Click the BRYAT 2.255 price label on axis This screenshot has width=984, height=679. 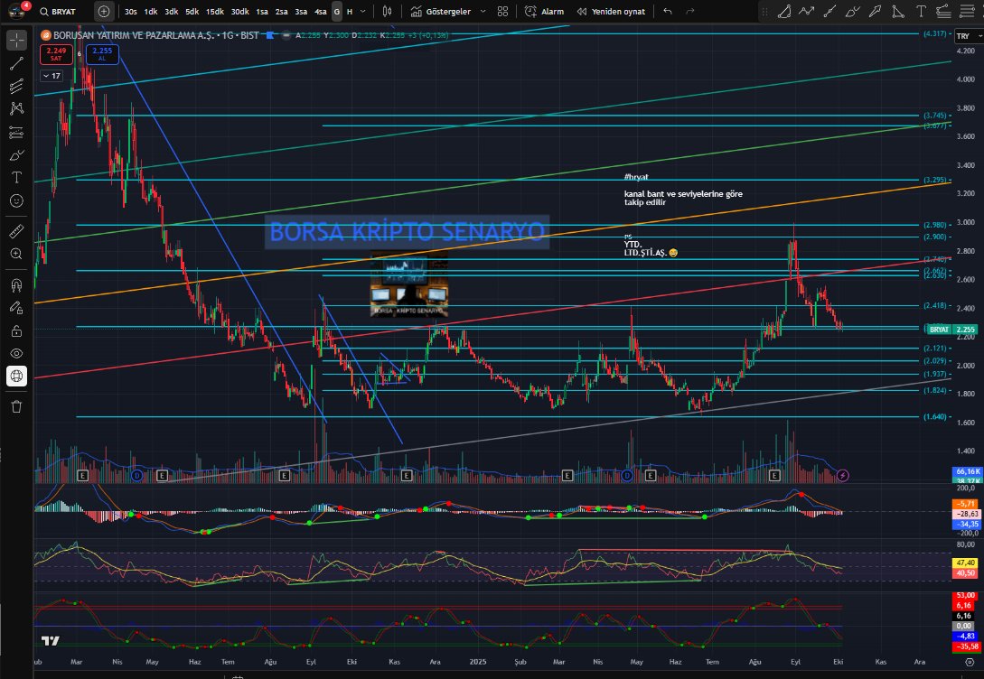click(952, 330)
